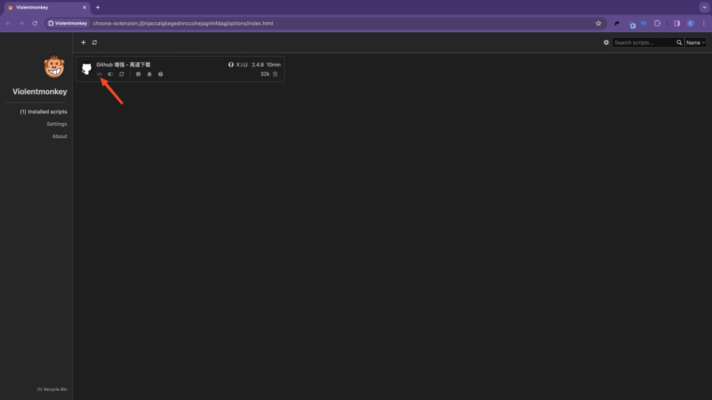Open a new browser tab

[x=98, y=8]
